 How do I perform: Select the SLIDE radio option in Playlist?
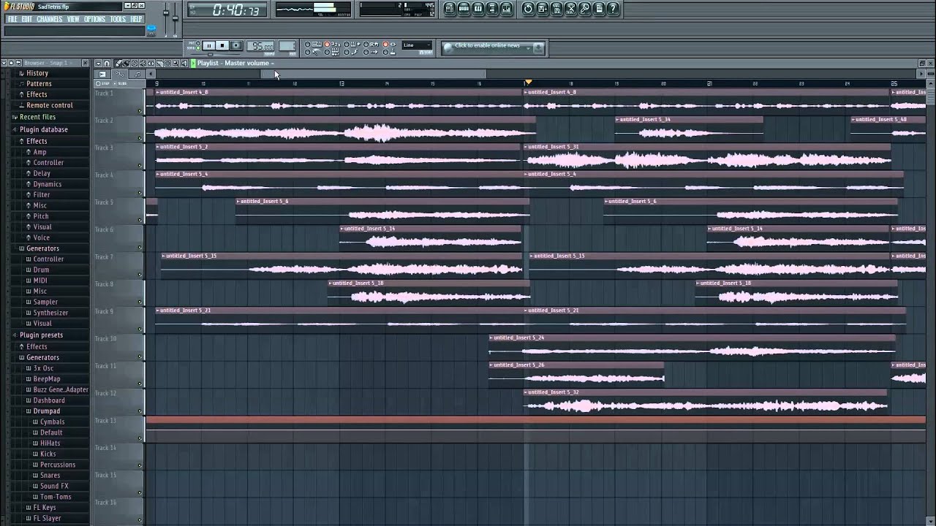121,83
